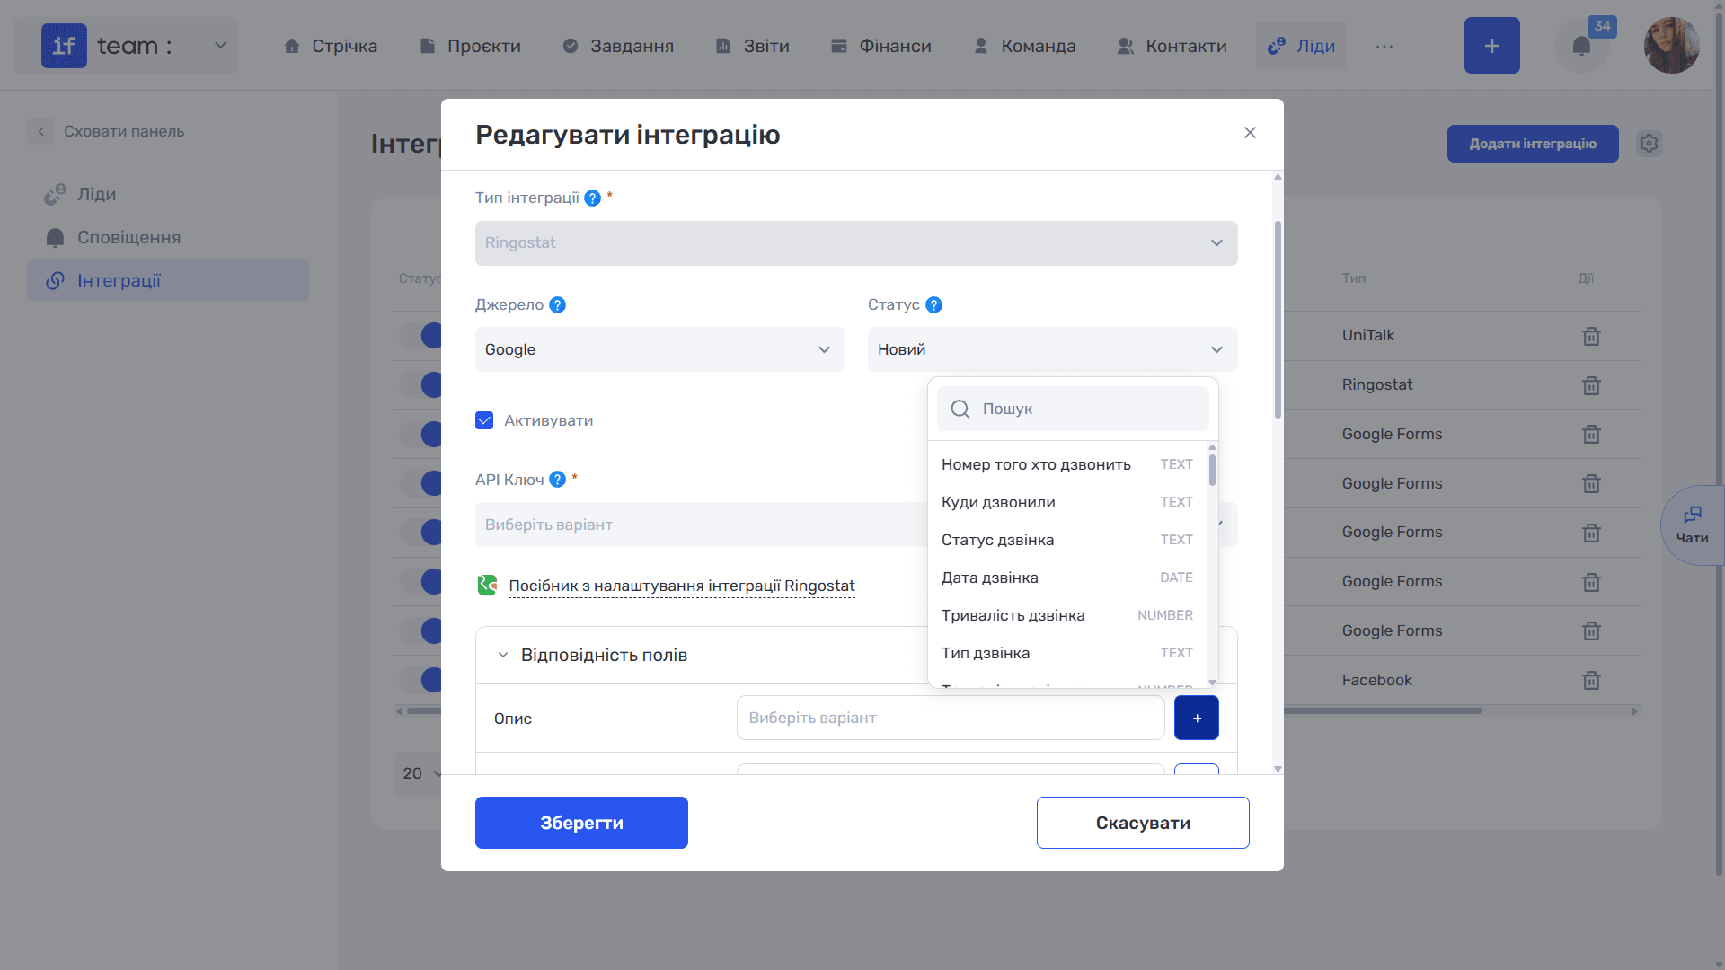Open Сповіщення in the sidebar

point(129,237)
